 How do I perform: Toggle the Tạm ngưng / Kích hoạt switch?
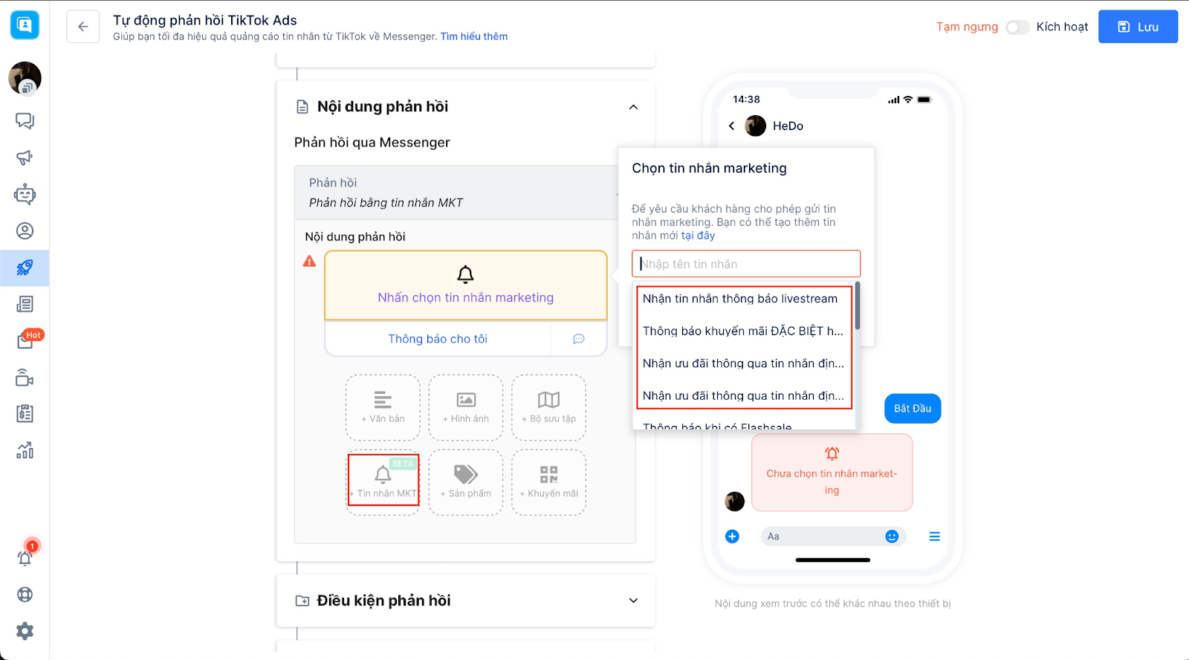pyautogui.click(x=1017, y=27)
